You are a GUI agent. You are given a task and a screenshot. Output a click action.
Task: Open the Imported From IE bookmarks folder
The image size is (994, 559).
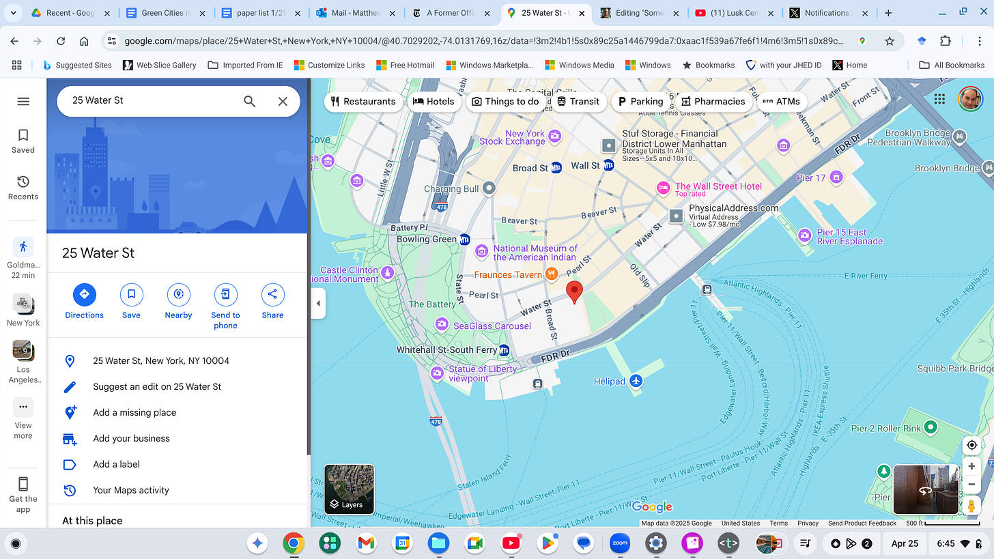click(244, 65)
